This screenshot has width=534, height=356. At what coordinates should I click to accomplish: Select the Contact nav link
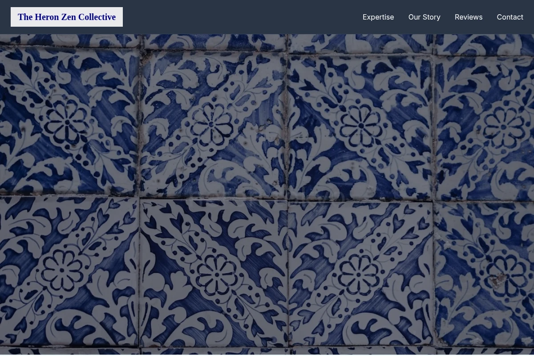click(x=510, y=17)
